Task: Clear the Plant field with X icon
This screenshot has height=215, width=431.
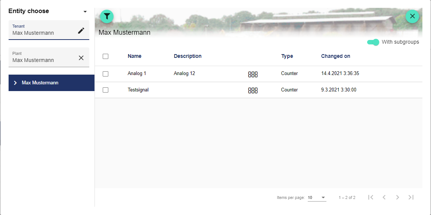Action: (x=81, y=58)
